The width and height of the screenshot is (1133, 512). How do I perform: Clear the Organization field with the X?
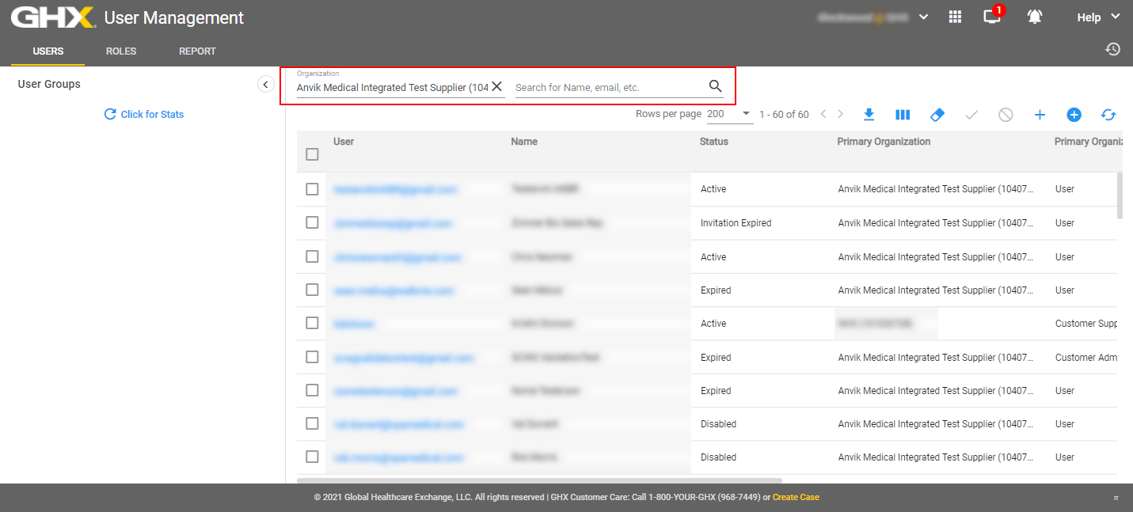tap(497, 86)
